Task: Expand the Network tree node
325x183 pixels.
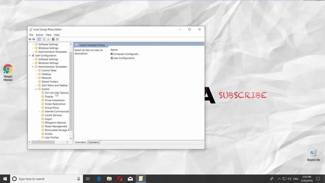Action: 36,78
